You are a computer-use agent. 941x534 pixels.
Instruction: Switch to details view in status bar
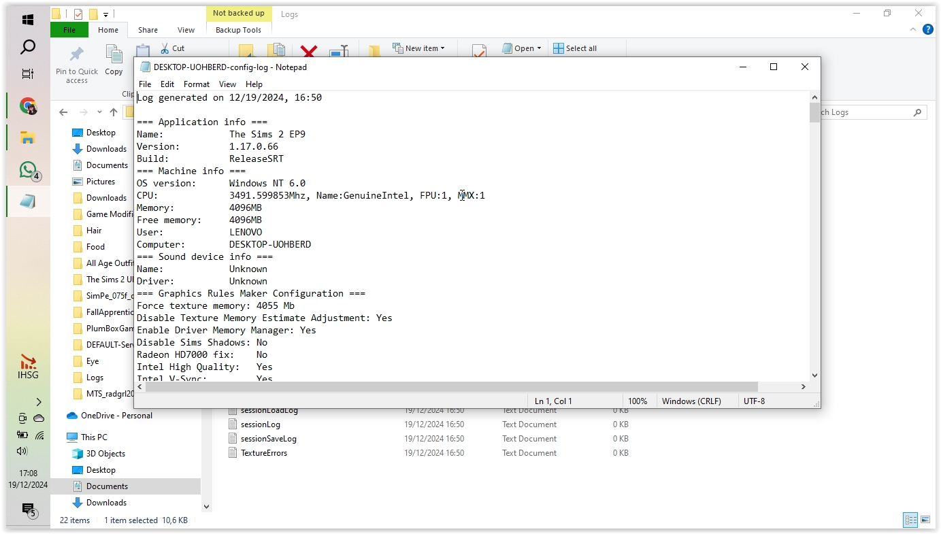click(x=910, y=520)
